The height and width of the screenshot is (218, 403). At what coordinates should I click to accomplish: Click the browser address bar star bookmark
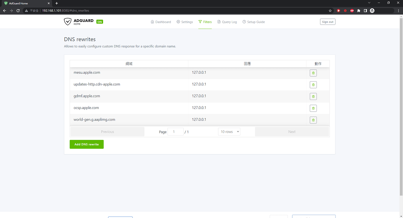click(330, 10)
